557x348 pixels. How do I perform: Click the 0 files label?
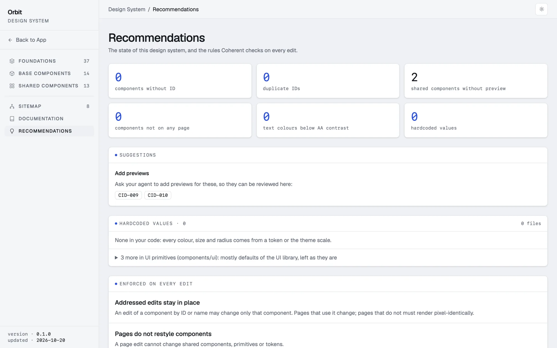point(531,224)
